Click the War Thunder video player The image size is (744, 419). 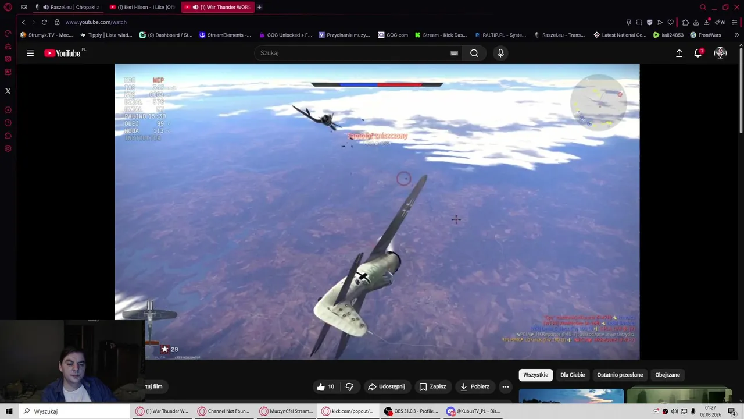(x=377, y=212)
